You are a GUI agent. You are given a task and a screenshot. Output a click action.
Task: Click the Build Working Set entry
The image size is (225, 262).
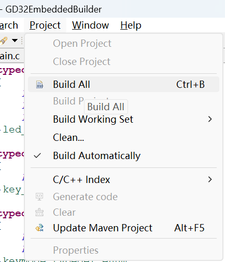click(123, 119)
